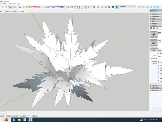Open the Window menu
162x122 pixels.
(5, 4)
